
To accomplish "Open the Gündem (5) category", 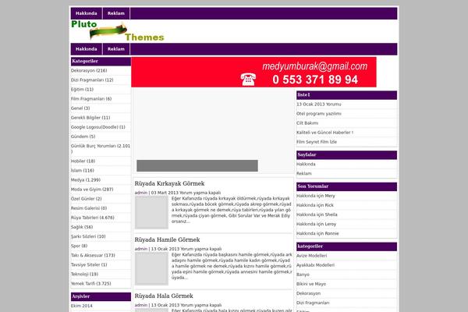I will 83,136.
